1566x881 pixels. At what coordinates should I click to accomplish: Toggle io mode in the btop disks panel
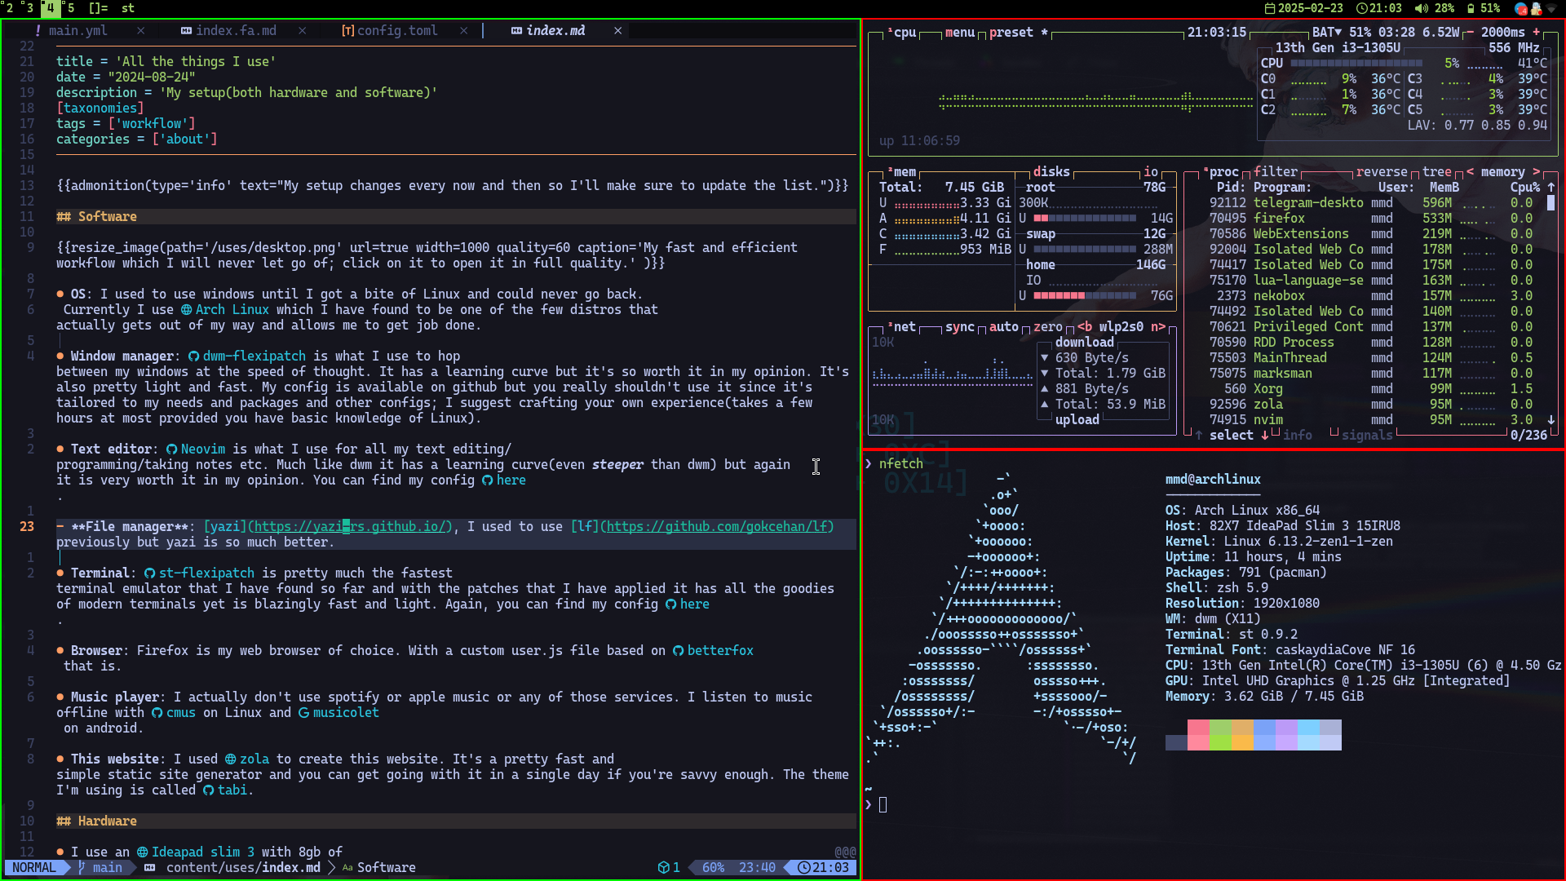[x=1151, y=172]
